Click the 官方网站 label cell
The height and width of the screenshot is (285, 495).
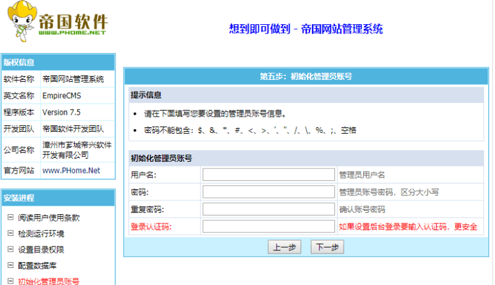21,170
